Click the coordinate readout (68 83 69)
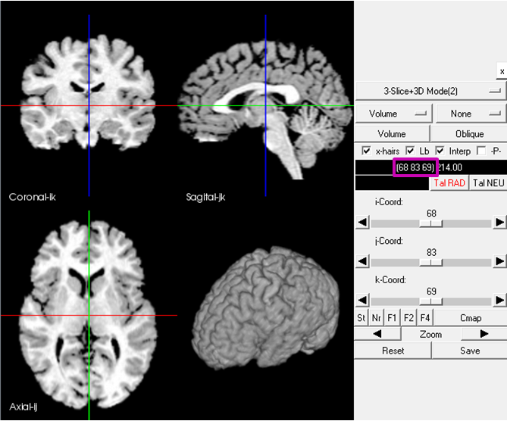The image size is (507, 421). [415, 167]
